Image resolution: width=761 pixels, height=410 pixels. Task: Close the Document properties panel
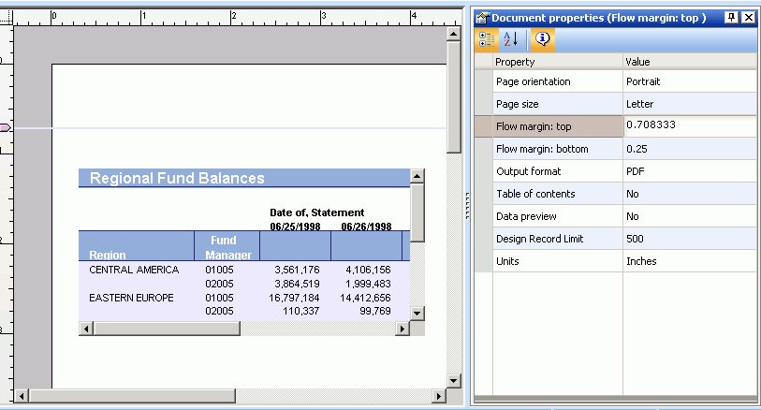coord(749,18)
